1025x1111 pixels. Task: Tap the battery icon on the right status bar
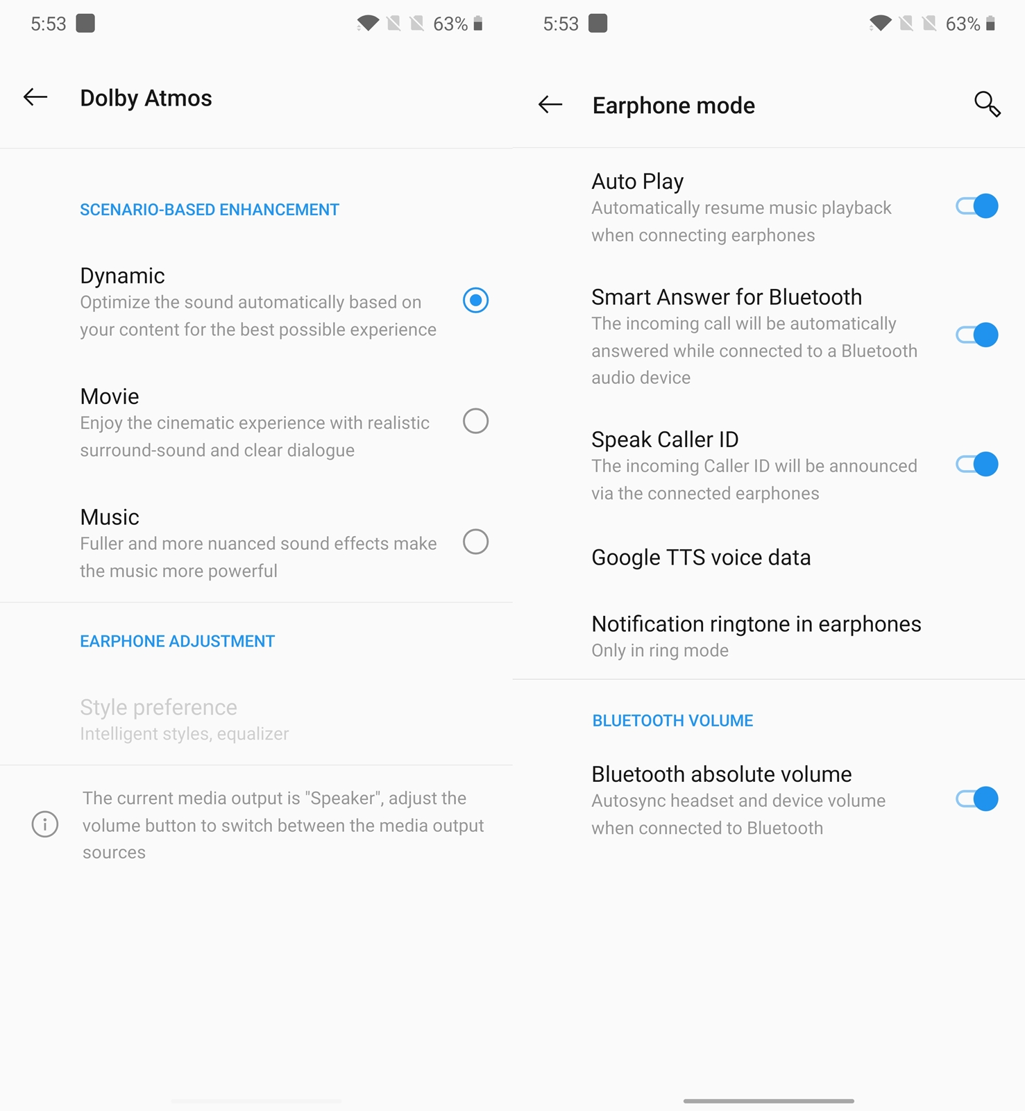(990, 24)
